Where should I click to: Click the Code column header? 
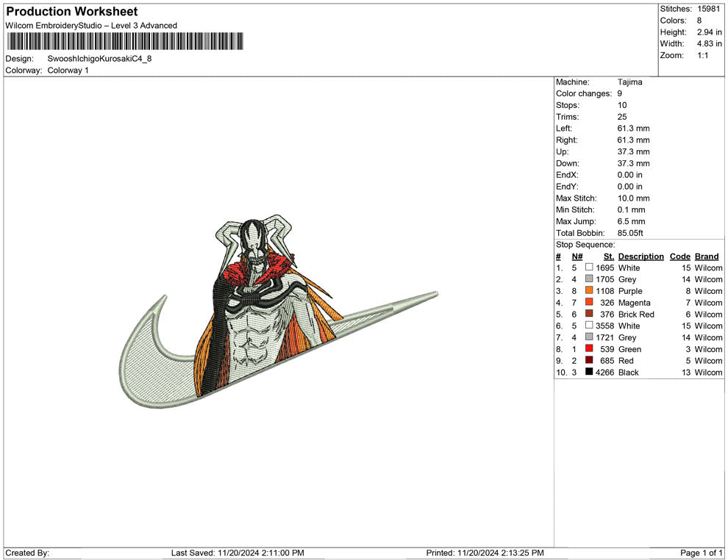point(680,256)
